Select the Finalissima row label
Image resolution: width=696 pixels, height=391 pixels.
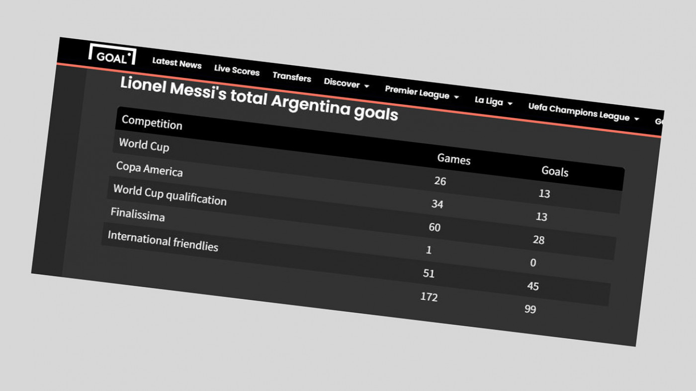click(x=137, y=214)
